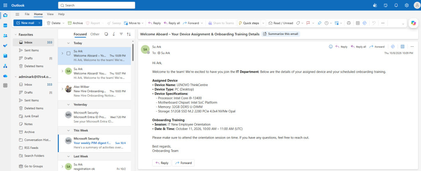
Task: Open weekly PIM digest email
Action: pos(95,143)
